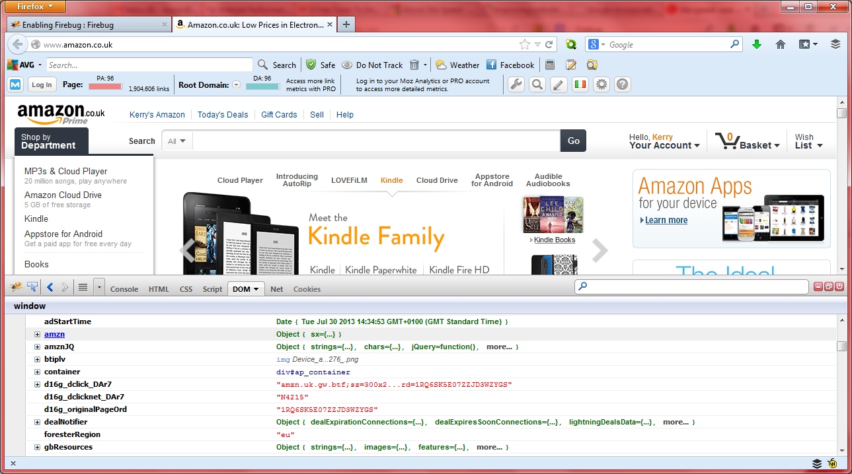Expand the btiplv row in DOM tree
852x474 pixels.
pyautogui.click(x=38, y=359)
